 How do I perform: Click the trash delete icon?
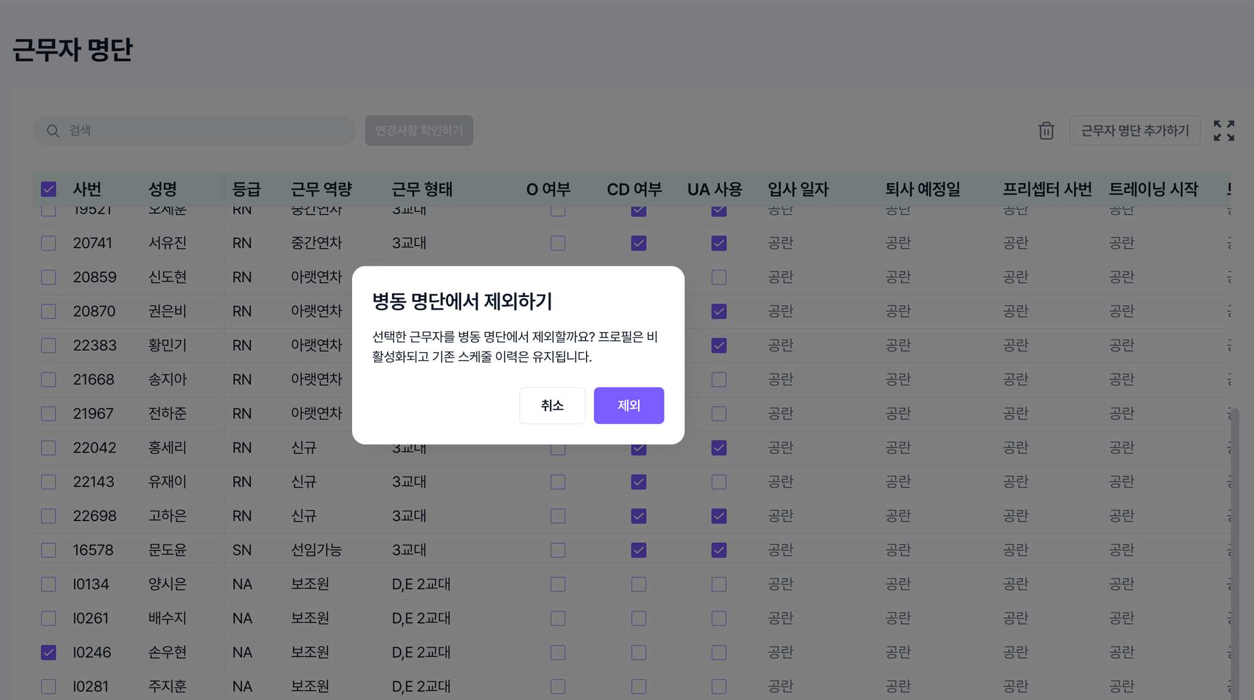(x=1046, y=130)
